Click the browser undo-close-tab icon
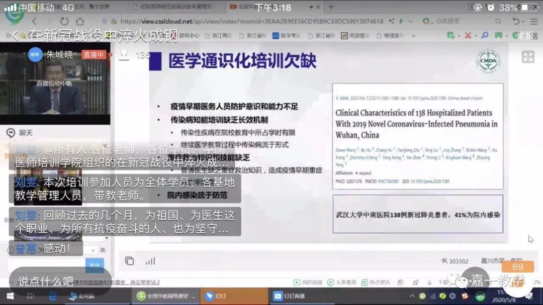Screen dimensions: 543x305 516,22
